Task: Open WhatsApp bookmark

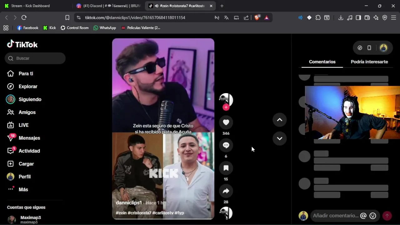Action: pyautogui.click(x=105, y=28)
